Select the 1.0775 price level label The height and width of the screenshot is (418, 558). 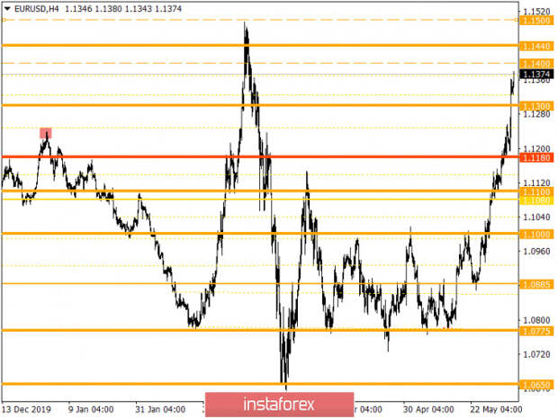click(x=536, y=332)
